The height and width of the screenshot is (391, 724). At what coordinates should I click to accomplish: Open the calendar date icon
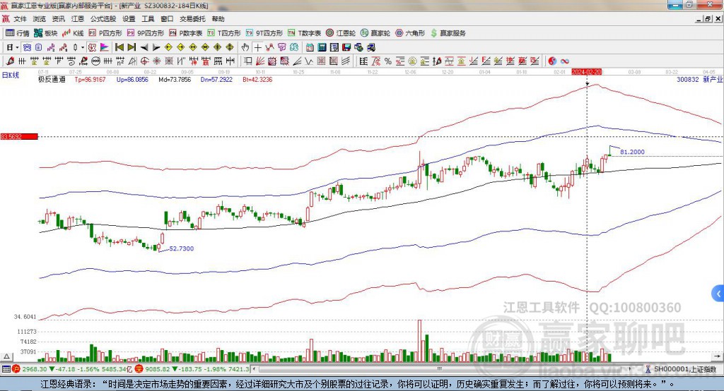point(310,47)
